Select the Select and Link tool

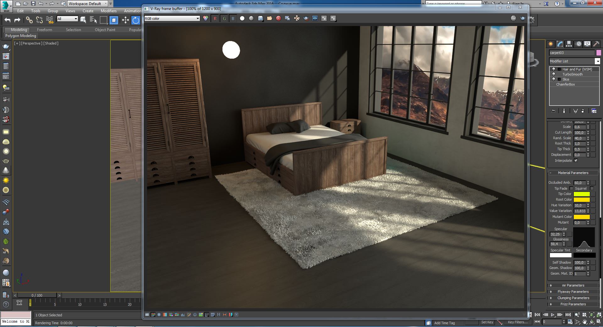pyautogui.click(x=29, y=20)
